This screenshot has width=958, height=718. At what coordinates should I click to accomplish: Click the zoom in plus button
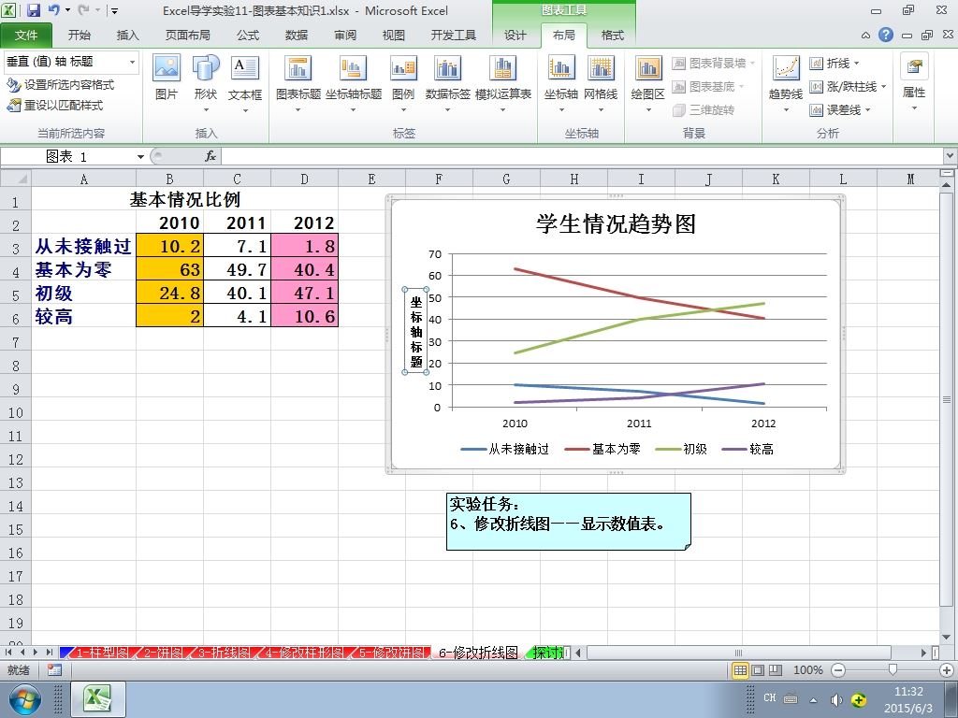coord(947,669)
